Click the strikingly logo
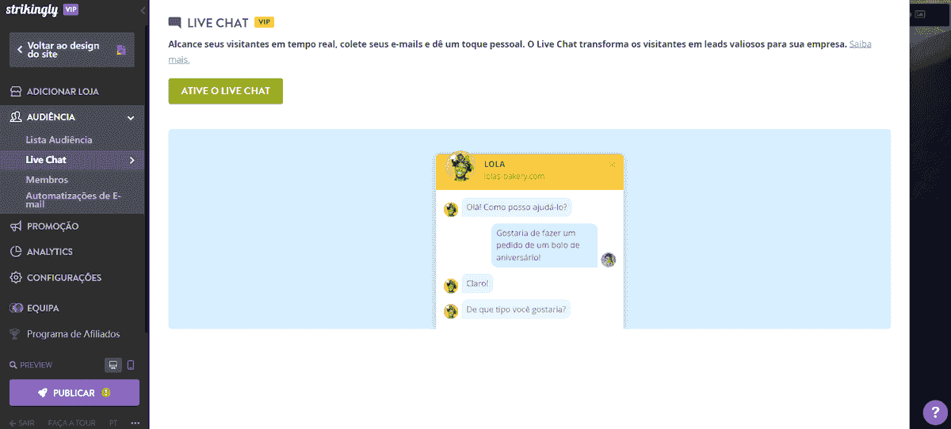The width and height of the screenshot is (951, 429). click(32, 9)
